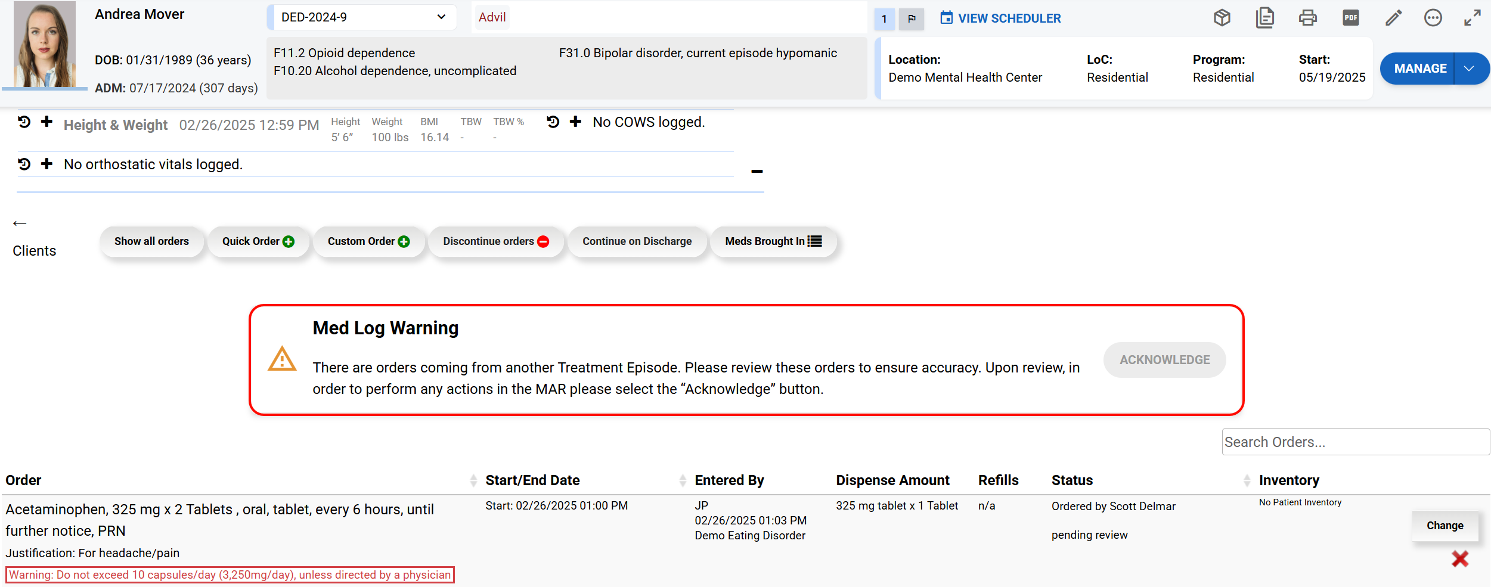This screenshot has width=1491, height=587.
Task: Click the expand fullscreen arrows icon
Action: click(1472, 18)
